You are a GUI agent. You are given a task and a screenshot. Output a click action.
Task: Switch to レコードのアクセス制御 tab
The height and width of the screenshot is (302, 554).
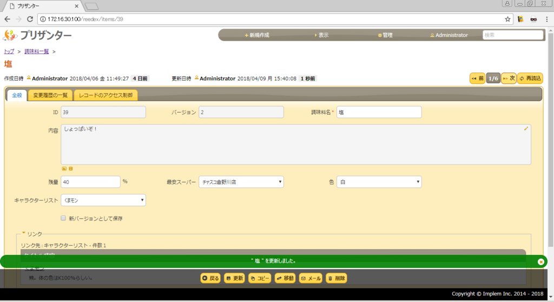pos(105,95)
